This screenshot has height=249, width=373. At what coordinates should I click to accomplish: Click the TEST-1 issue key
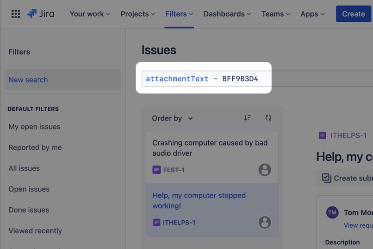174,170
